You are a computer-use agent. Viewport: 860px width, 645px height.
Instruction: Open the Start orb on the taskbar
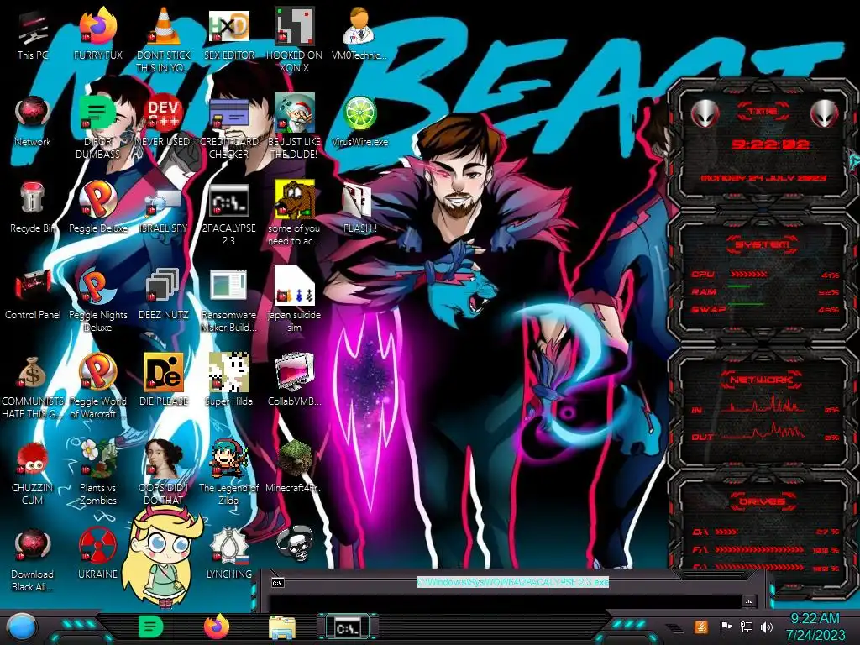click(x=21, y=627)
